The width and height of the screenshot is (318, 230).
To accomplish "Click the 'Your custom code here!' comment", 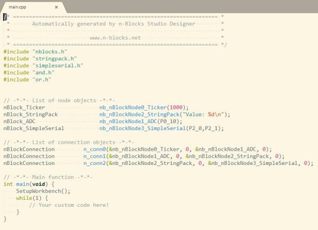I will (x=69, y=205).
